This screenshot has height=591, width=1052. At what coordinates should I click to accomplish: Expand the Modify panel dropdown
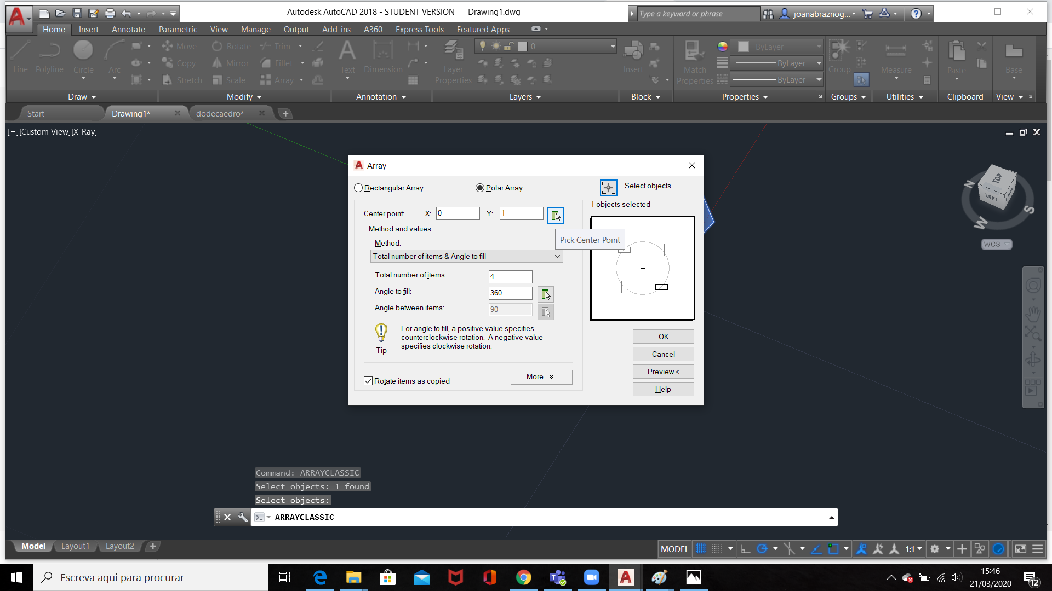[x=244, y=97]
